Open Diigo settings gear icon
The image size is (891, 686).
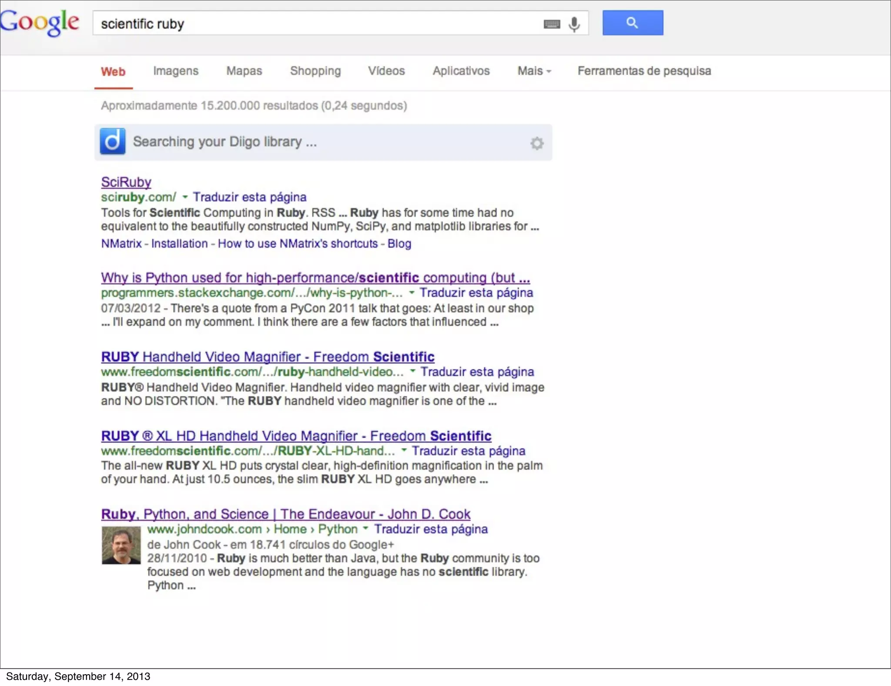tap(537, 143)
